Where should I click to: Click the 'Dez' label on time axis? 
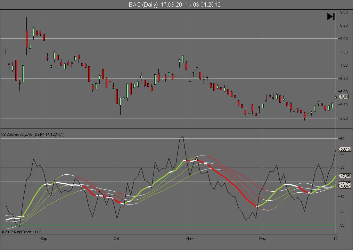click(x=263, y=238)
